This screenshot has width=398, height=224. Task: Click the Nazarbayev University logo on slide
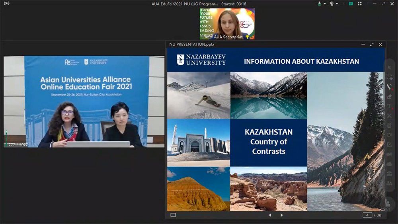point(201,60)
